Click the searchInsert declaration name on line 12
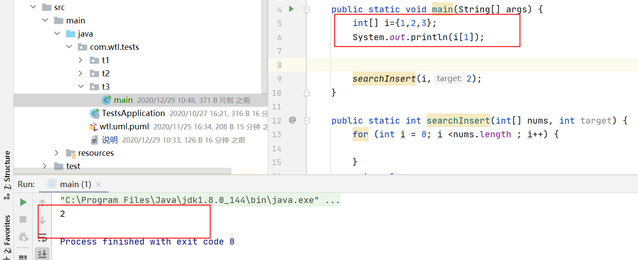Viewport: 638px width, 260px height. 458,121
